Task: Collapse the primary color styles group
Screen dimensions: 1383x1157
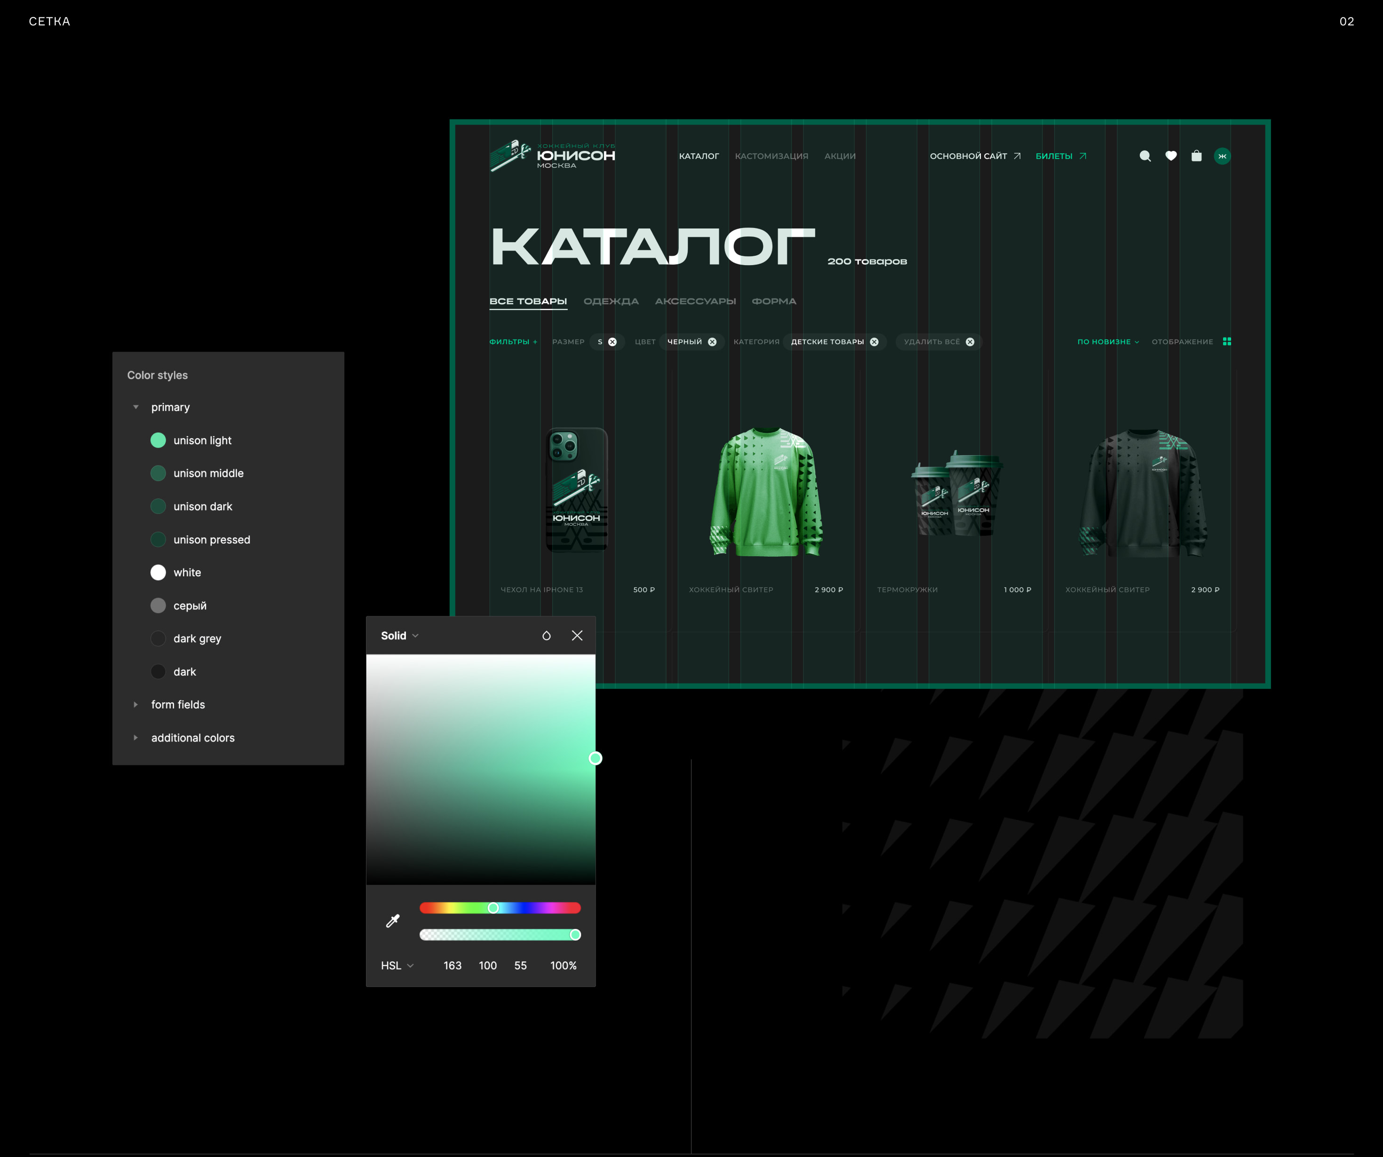Action: (x=135, y=408)
